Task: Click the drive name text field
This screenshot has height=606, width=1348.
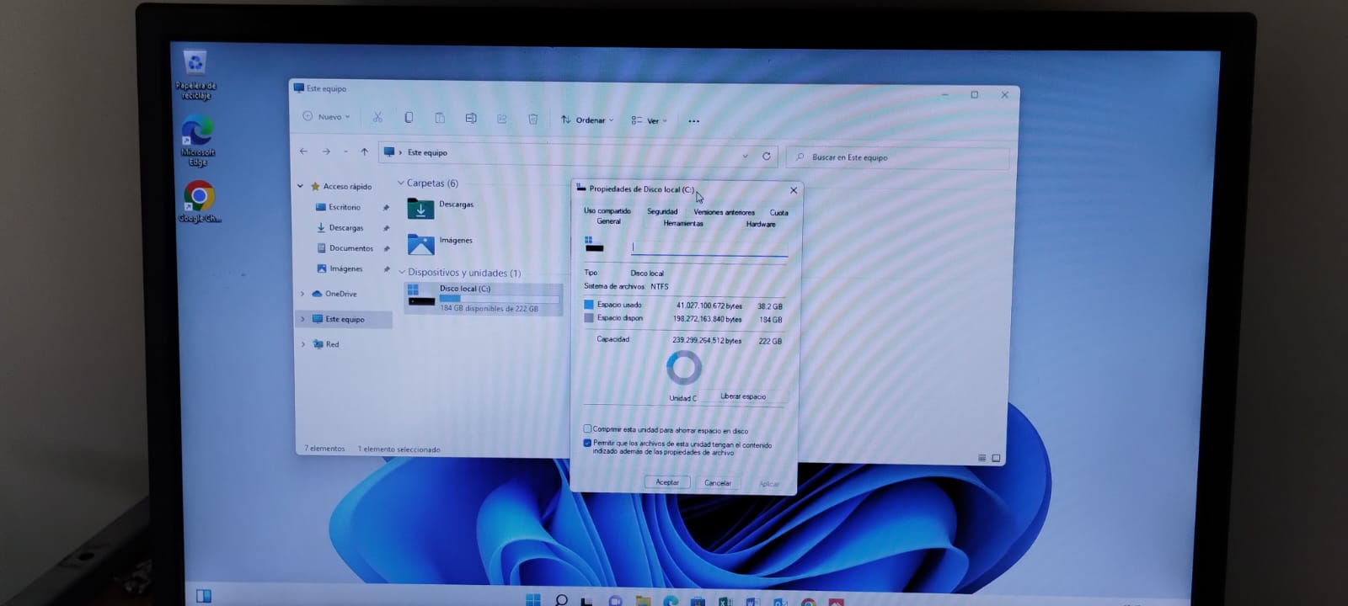Action: (x=709, y=247)
